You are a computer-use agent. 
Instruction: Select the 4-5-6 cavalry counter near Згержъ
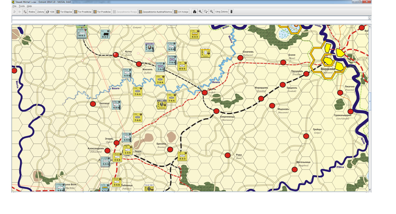click(127, 137)
